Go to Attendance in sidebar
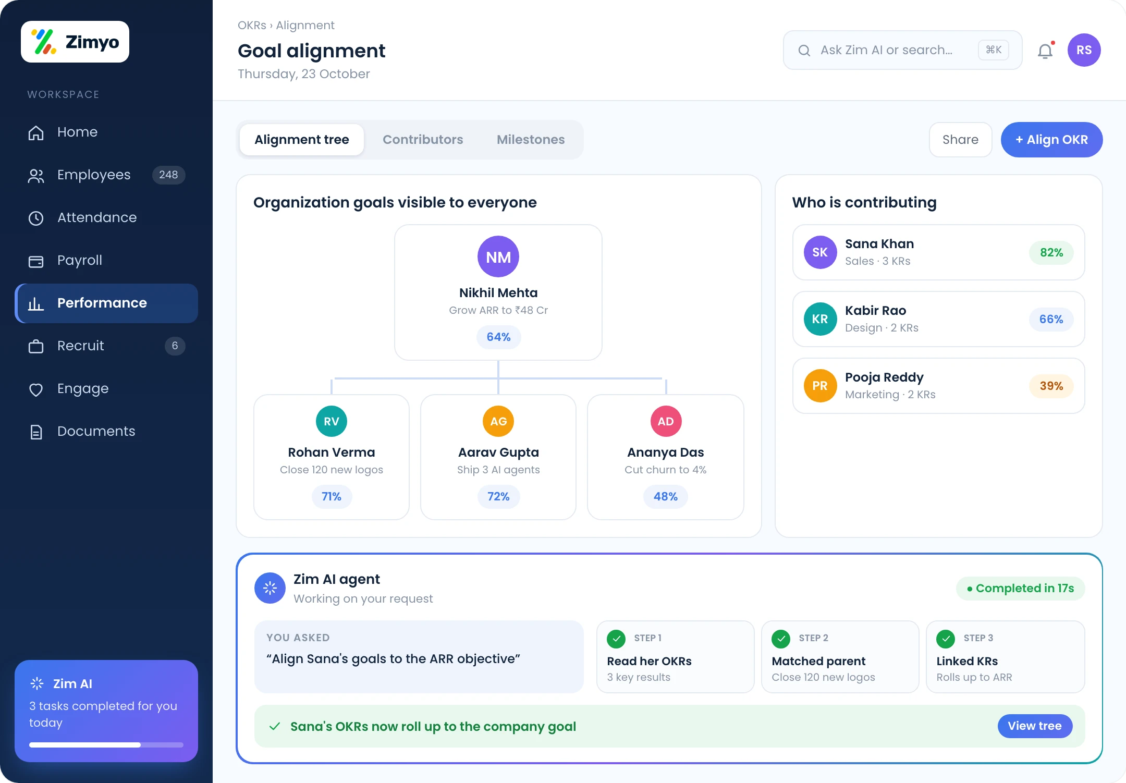The width and height of the screenshot is (1126, 783). click(106, 217)
